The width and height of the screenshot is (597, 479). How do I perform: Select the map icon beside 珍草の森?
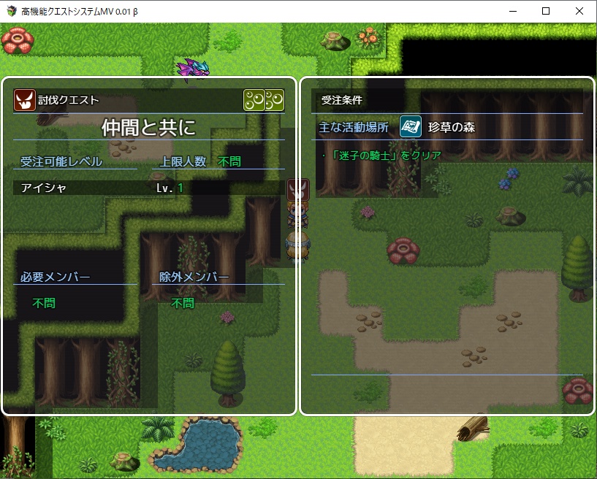tap(411, 127)
